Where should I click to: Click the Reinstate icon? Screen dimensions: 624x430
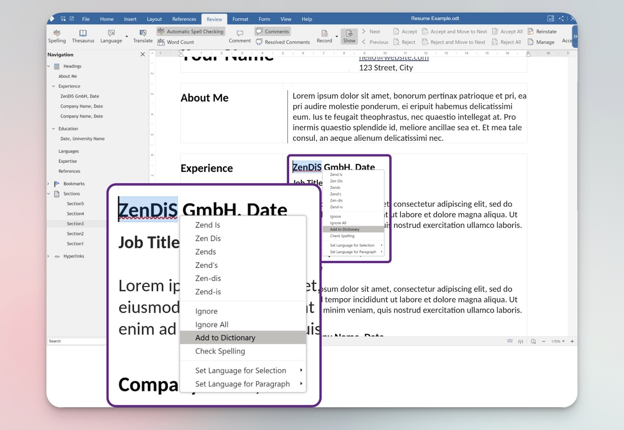pyautogui.click(x=542, y=31)
